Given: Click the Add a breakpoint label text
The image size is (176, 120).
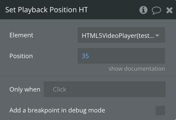Looking at the screenshot, I should pyautogui.click(x=57, y=110).
